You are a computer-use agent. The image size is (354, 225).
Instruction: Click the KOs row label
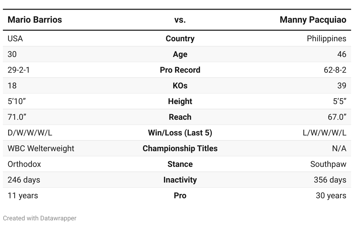coord(180,86)
